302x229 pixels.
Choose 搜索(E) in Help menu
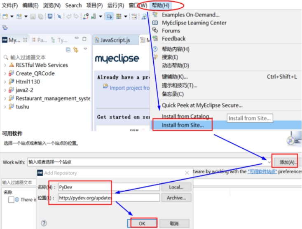[170, 57]
